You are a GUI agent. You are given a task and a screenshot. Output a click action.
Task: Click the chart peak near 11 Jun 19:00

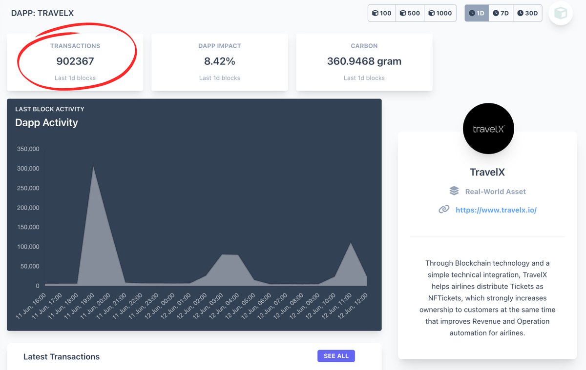(93, 167)
